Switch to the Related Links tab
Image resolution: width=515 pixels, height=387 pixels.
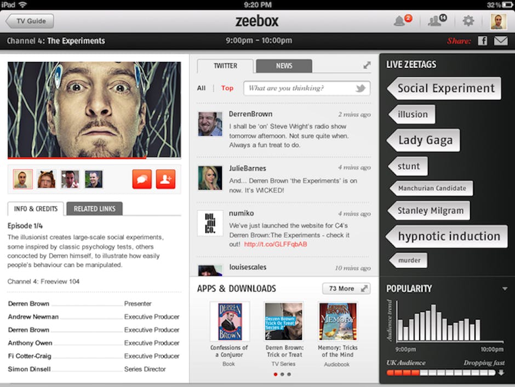pos(95,209)
